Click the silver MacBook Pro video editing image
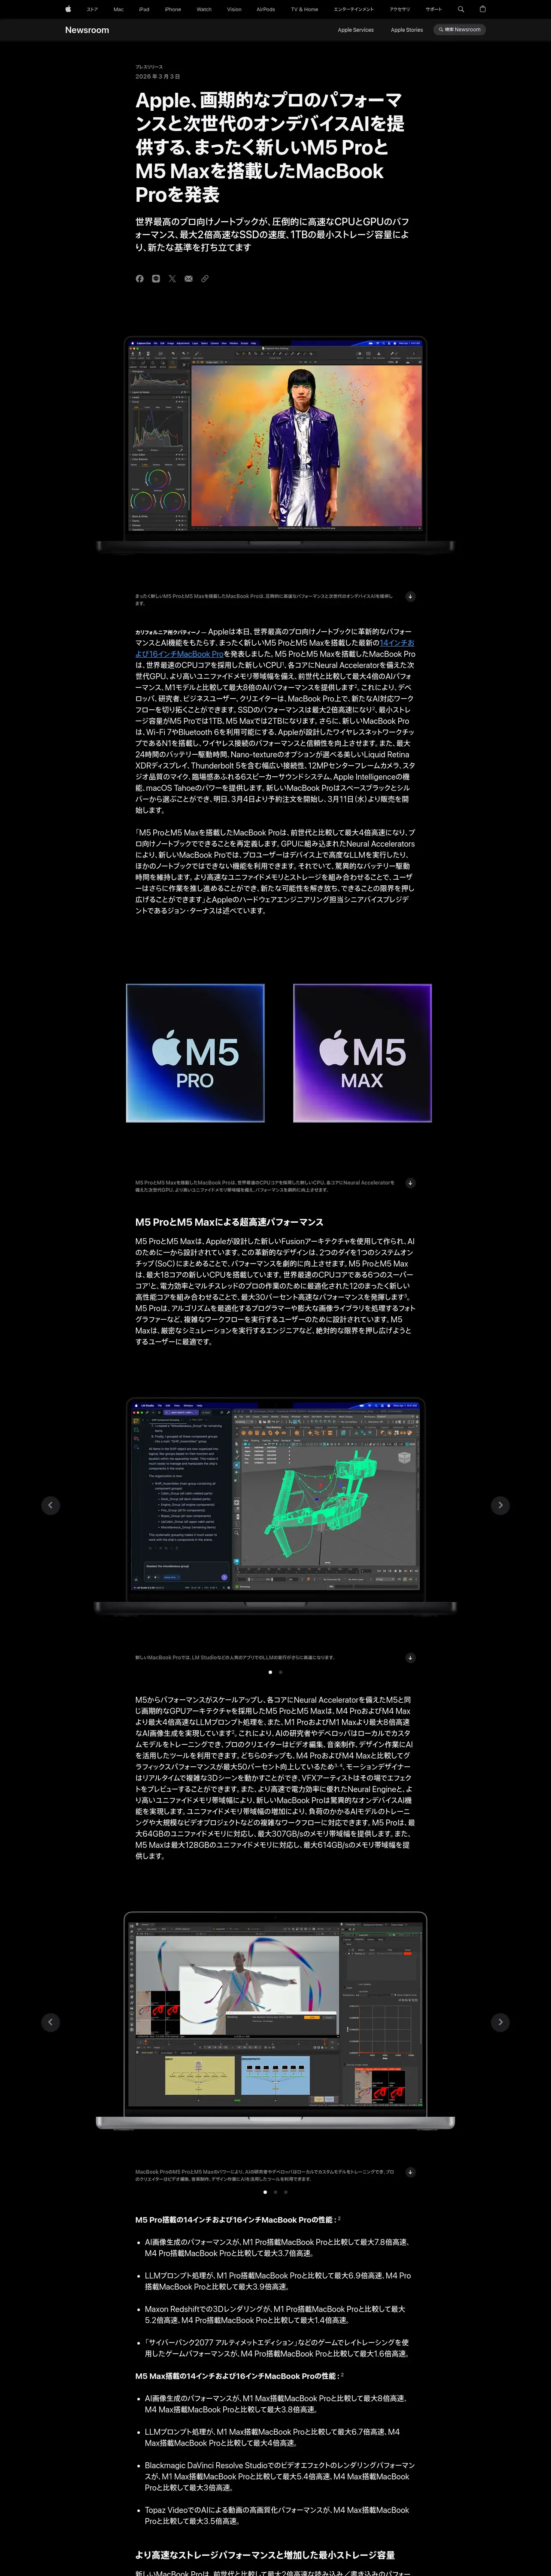The height and width of the screenshot is (2576, 551). coord(275,2021)
